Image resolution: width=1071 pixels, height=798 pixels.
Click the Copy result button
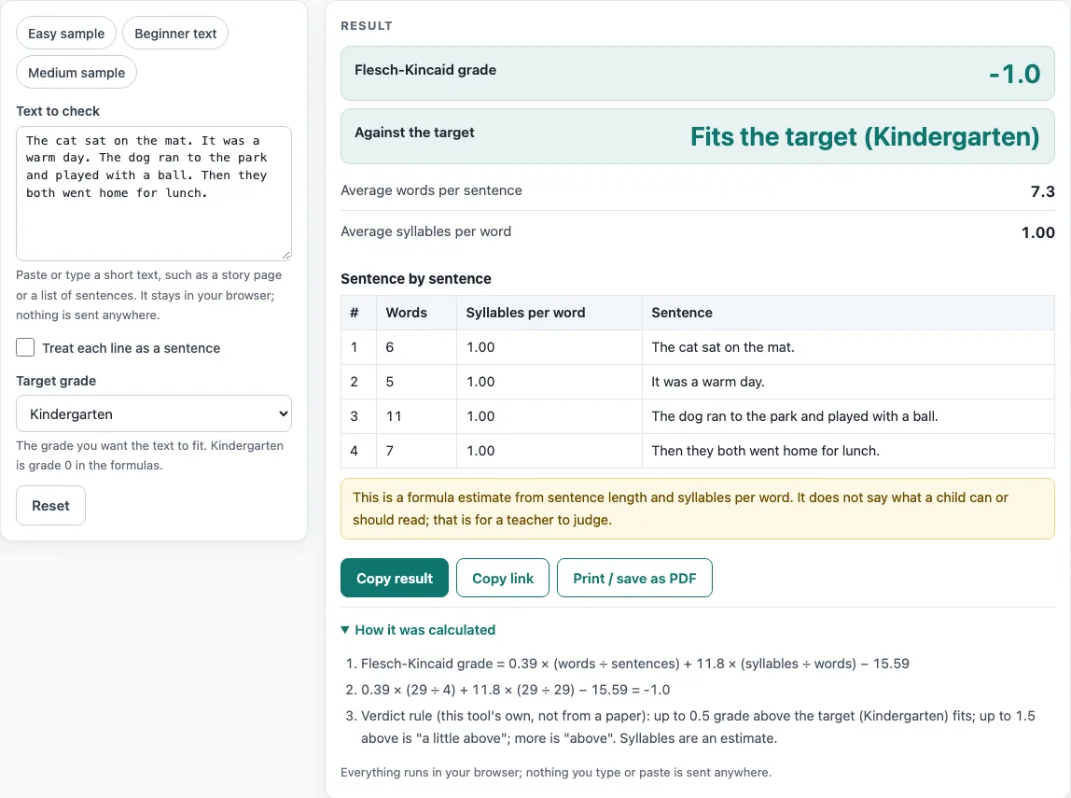(x=394, y=578)
